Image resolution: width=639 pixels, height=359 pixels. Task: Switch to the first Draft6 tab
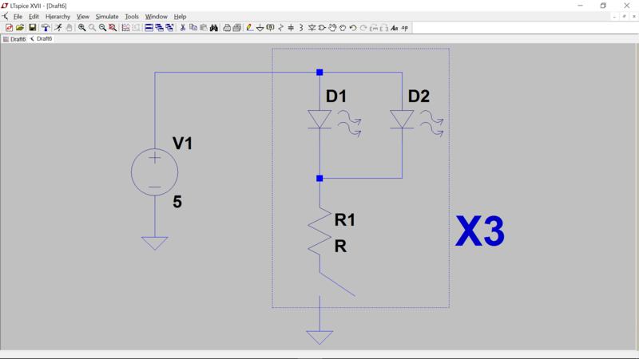[15, 39]
